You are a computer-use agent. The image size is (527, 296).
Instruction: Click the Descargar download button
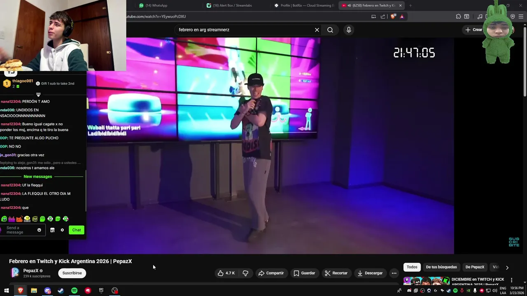coord(370,273)
